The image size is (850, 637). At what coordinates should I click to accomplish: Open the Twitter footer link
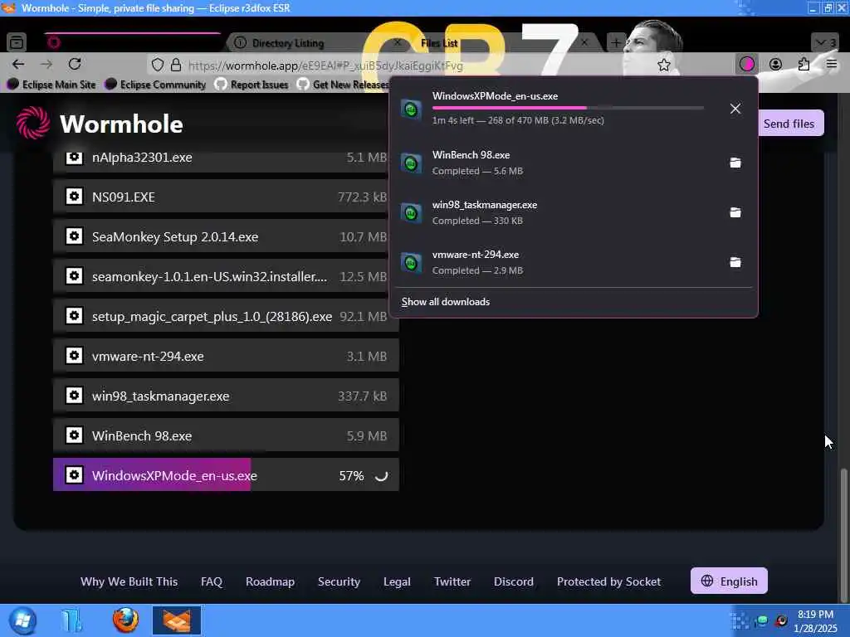coord(452,581)
